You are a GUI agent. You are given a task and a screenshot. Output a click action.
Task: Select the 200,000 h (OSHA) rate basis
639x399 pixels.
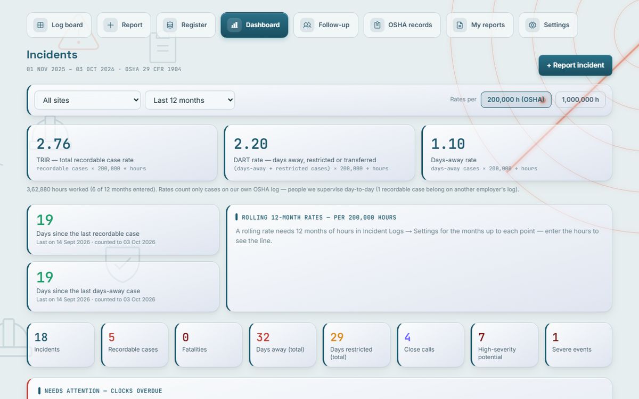[x=516, y=99]
